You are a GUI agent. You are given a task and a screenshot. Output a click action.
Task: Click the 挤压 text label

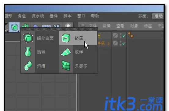(x=79, y=38)
